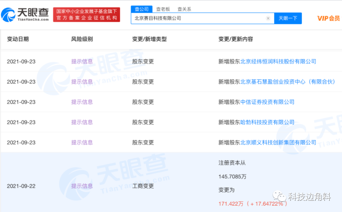Clear the search box with the x icon
Screen dimensions: 342x212
click(x=268, y=18)
